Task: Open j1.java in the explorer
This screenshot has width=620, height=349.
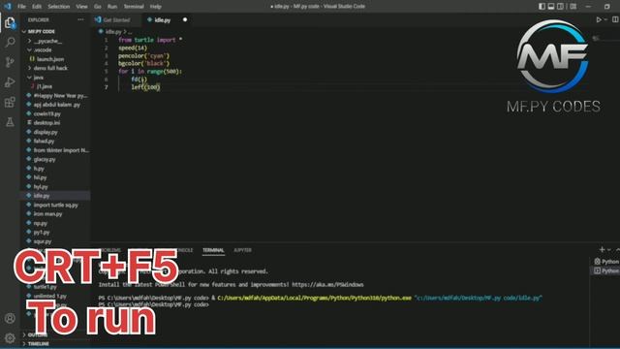Action: (45, 86)
